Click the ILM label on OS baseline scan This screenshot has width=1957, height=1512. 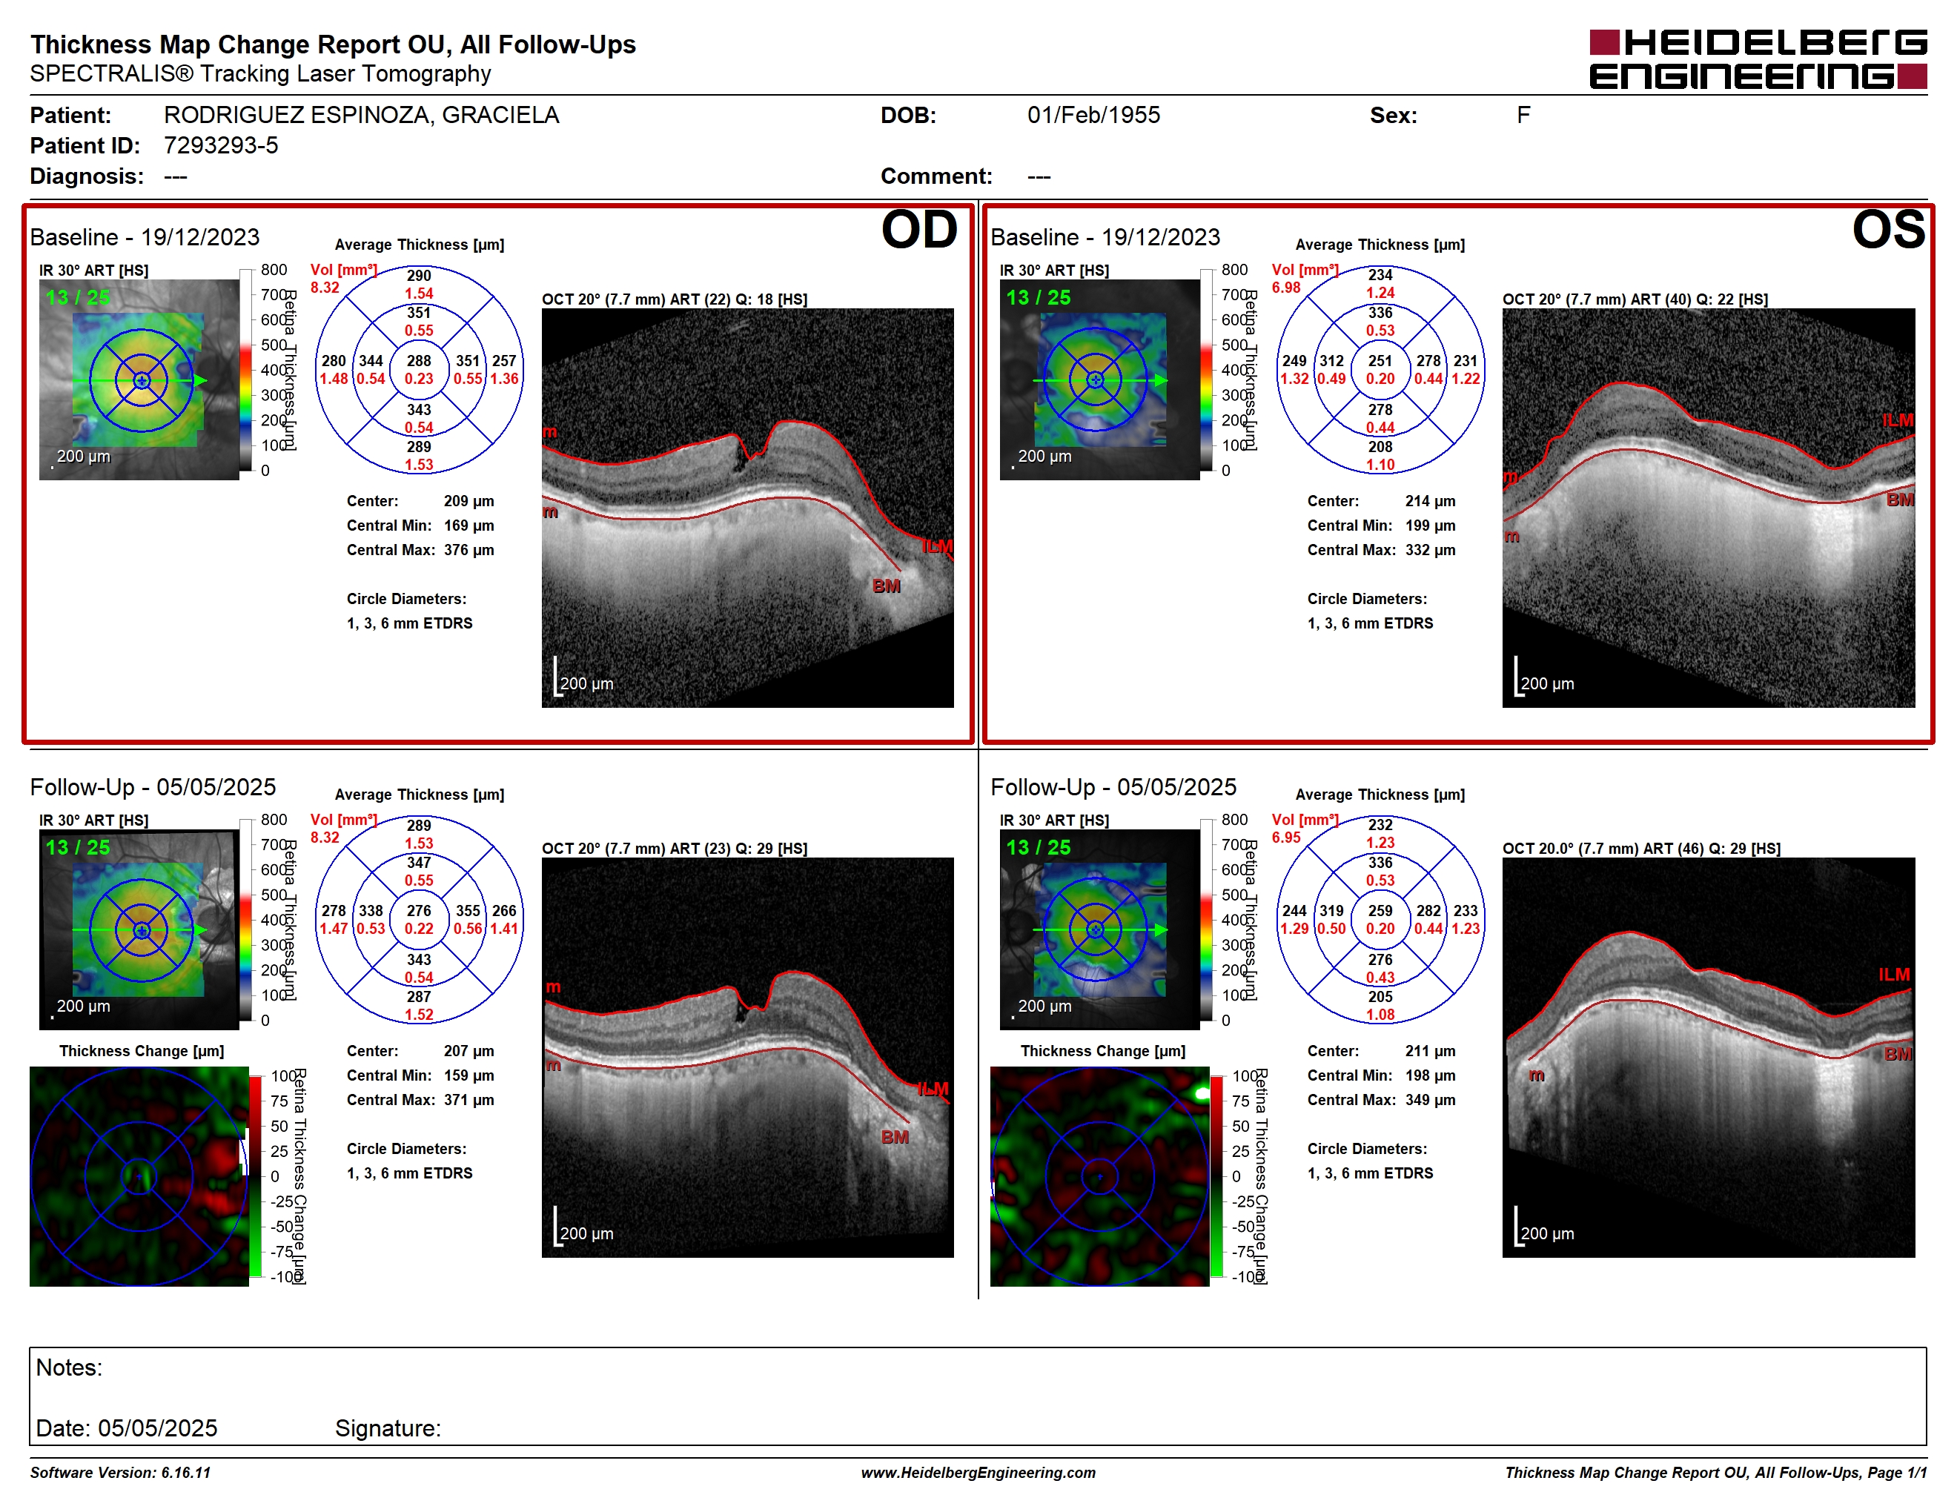click(x=1897, y=420)
